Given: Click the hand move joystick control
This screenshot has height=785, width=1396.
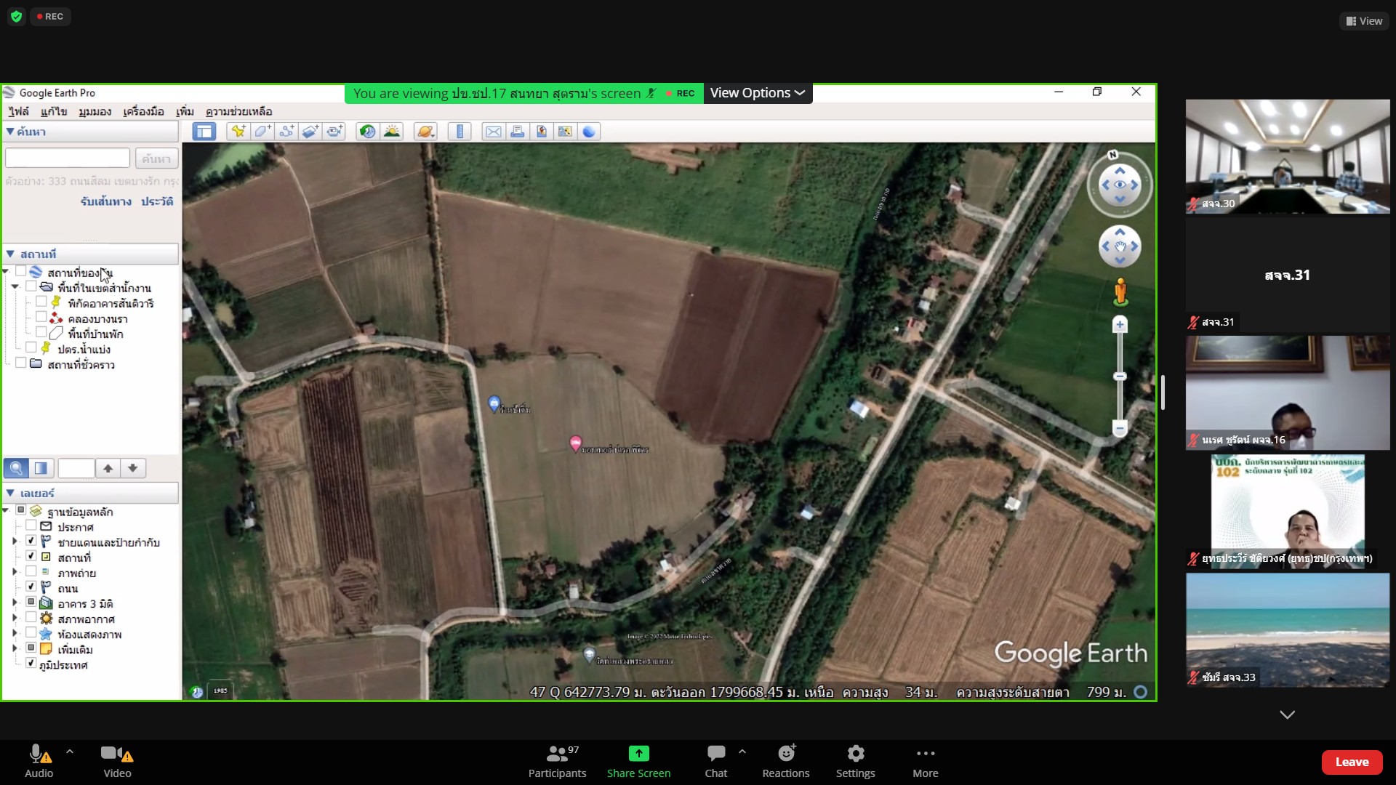Looking at the screenshot, I should (x=1120, y=246).
